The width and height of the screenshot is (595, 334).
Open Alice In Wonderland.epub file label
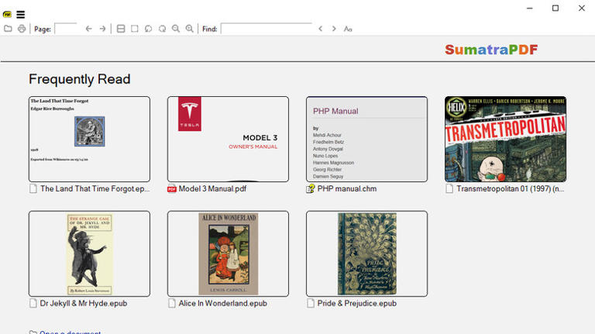coord(222,303)
